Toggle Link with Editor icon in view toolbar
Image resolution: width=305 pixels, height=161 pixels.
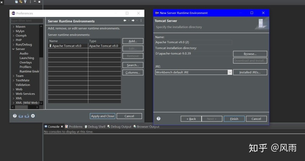click(x=21, y=2)
